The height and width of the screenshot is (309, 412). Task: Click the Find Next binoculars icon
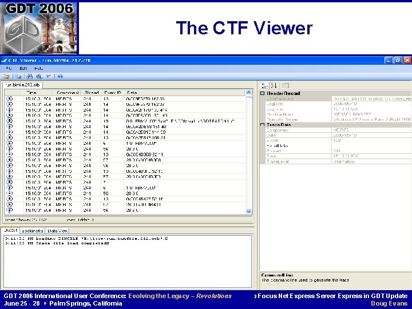pos(39,77)
